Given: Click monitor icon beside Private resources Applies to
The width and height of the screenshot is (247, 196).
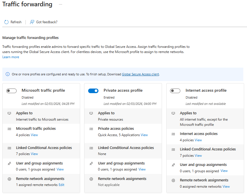Looking at the screenshot, I should click(91, 113).
